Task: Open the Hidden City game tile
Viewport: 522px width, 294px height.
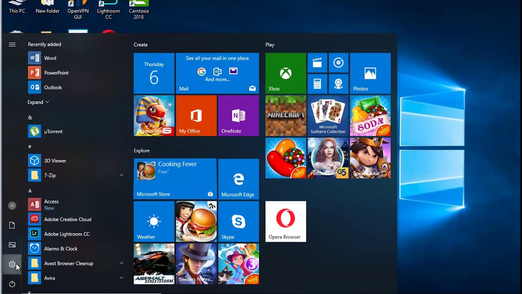Action: point(328,158)
